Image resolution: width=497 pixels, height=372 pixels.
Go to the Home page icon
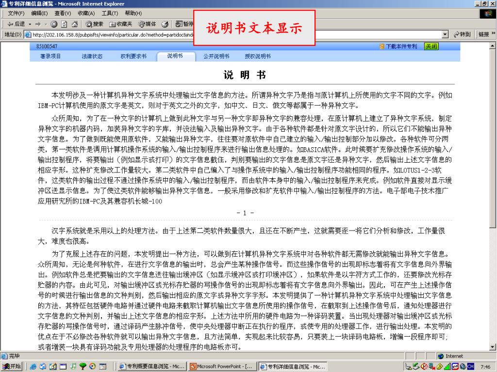point(75,24)
